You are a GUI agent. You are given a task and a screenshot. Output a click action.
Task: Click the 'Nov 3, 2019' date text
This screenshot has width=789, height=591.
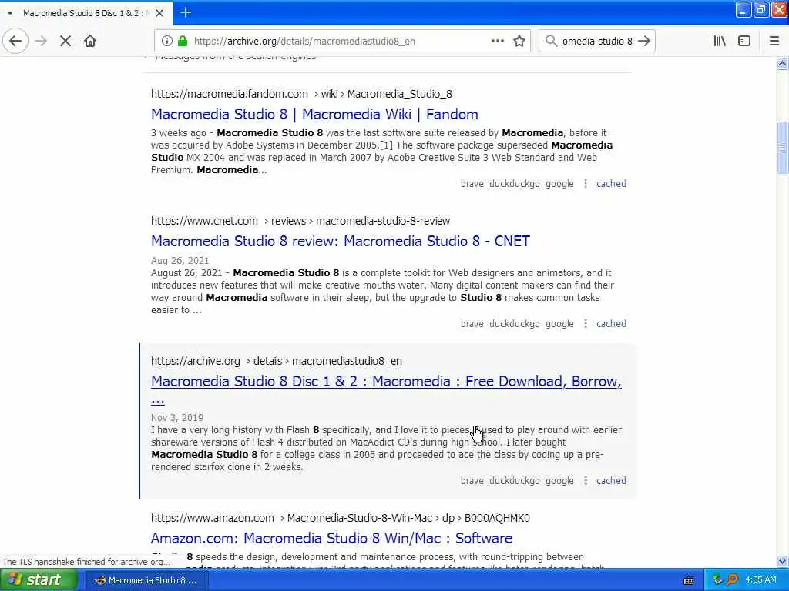pos(177,418)
